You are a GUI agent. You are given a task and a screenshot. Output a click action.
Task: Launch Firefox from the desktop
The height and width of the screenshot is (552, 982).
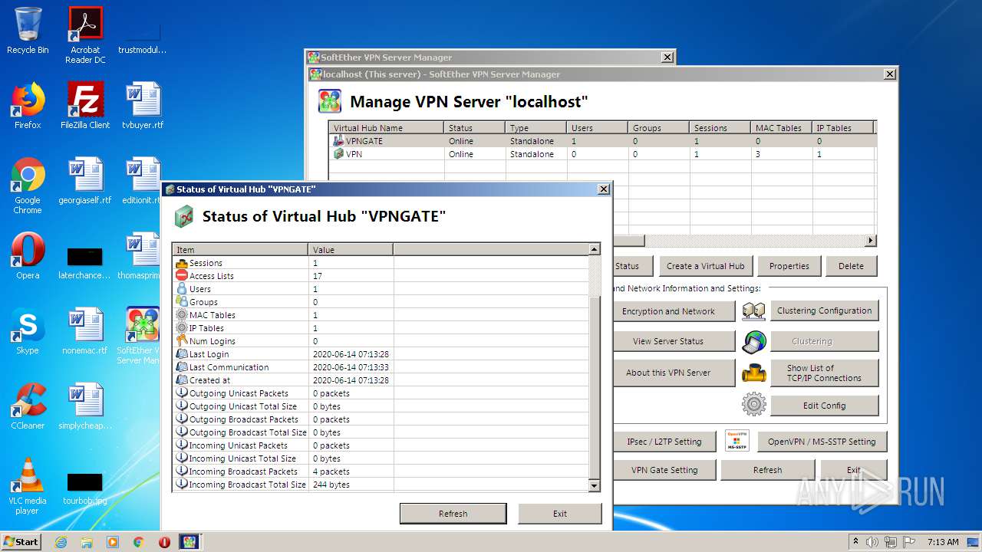tap(28, 106)
